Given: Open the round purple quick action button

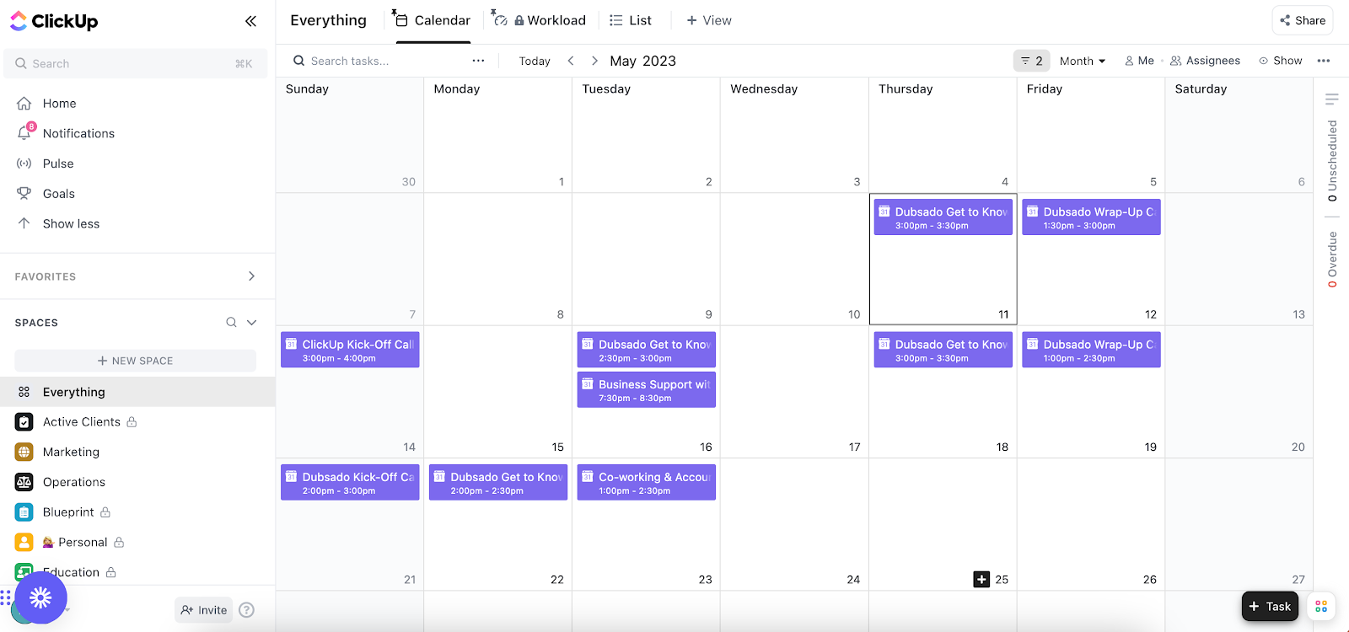Looking at the screenshot, I should click(x=40, y=597).
